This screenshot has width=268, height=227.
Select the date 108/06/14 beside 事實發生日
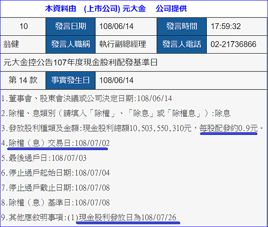pos(116,80)
